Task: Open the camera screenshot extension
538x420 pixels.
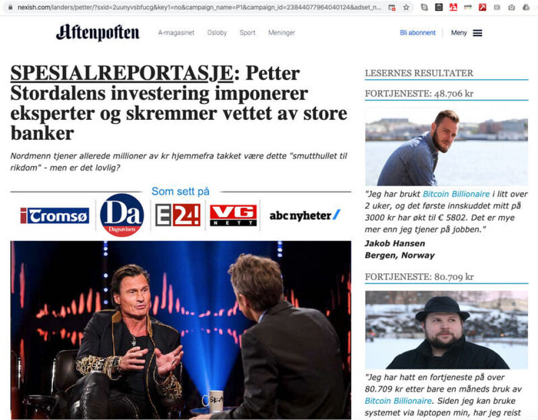Action: [x=512, y=7]
